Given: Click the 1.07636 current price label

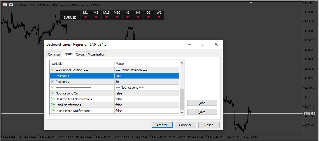Looking at the screenshot, I should pyautogui.click(x=309, y=114).
